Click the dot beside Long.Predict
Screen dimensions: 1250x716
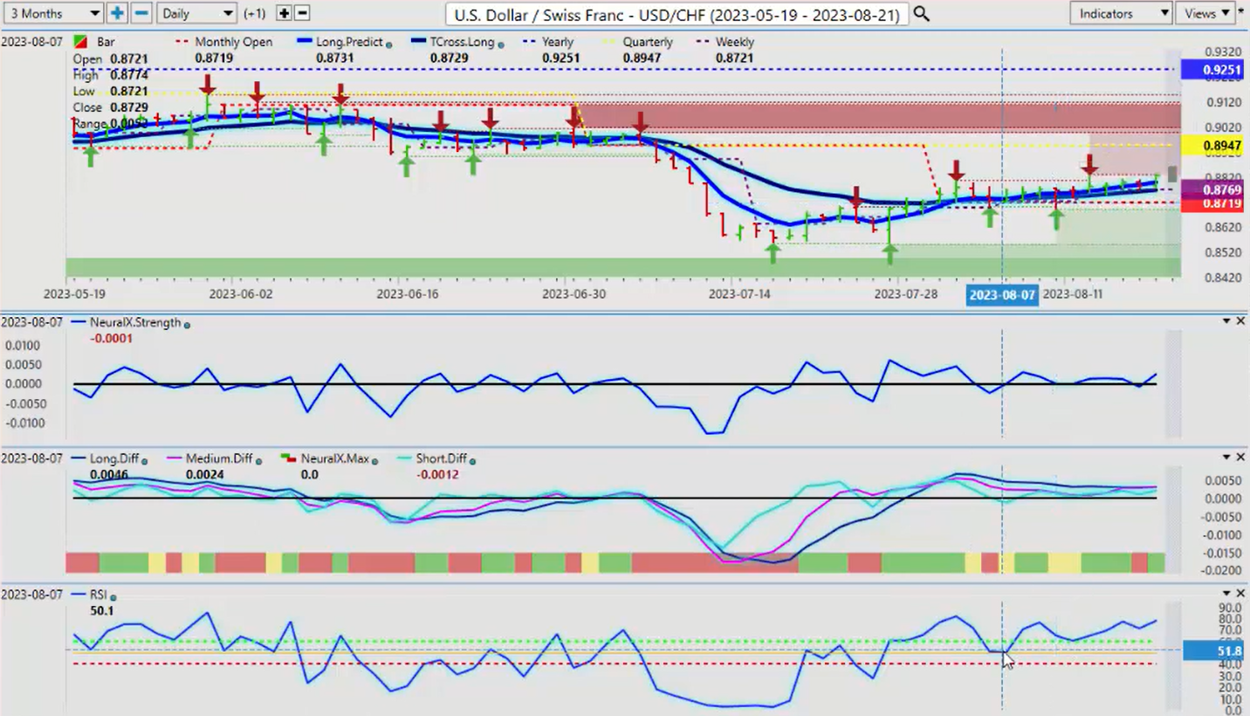pos(388,44)
